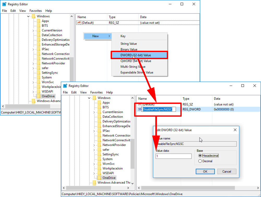Viewport: 261px width, 197px height.
Task: Click WcmSvc folder icon in front window
Action: tap(99, 164)
